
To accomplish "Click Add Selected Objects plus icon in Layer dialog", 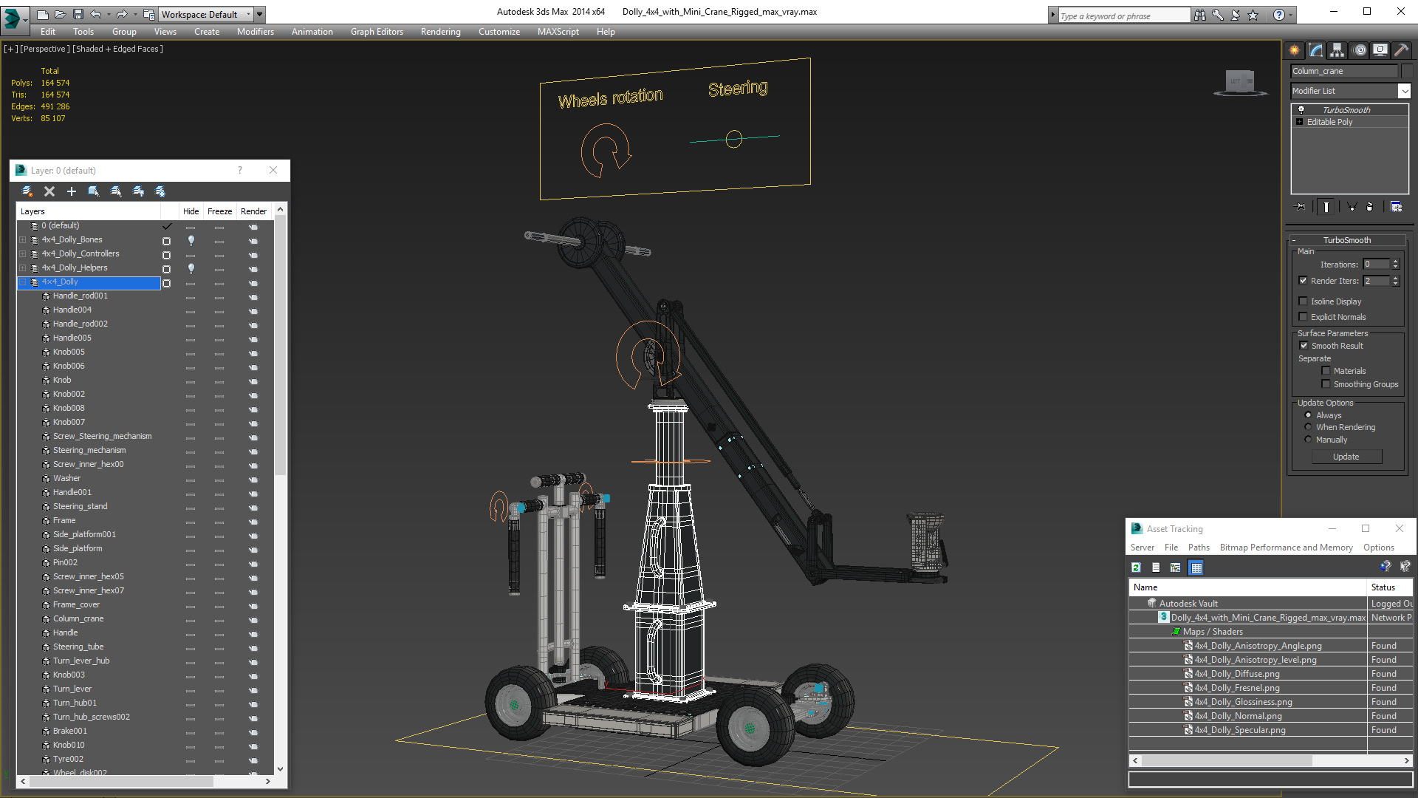I will click(72, 191).
